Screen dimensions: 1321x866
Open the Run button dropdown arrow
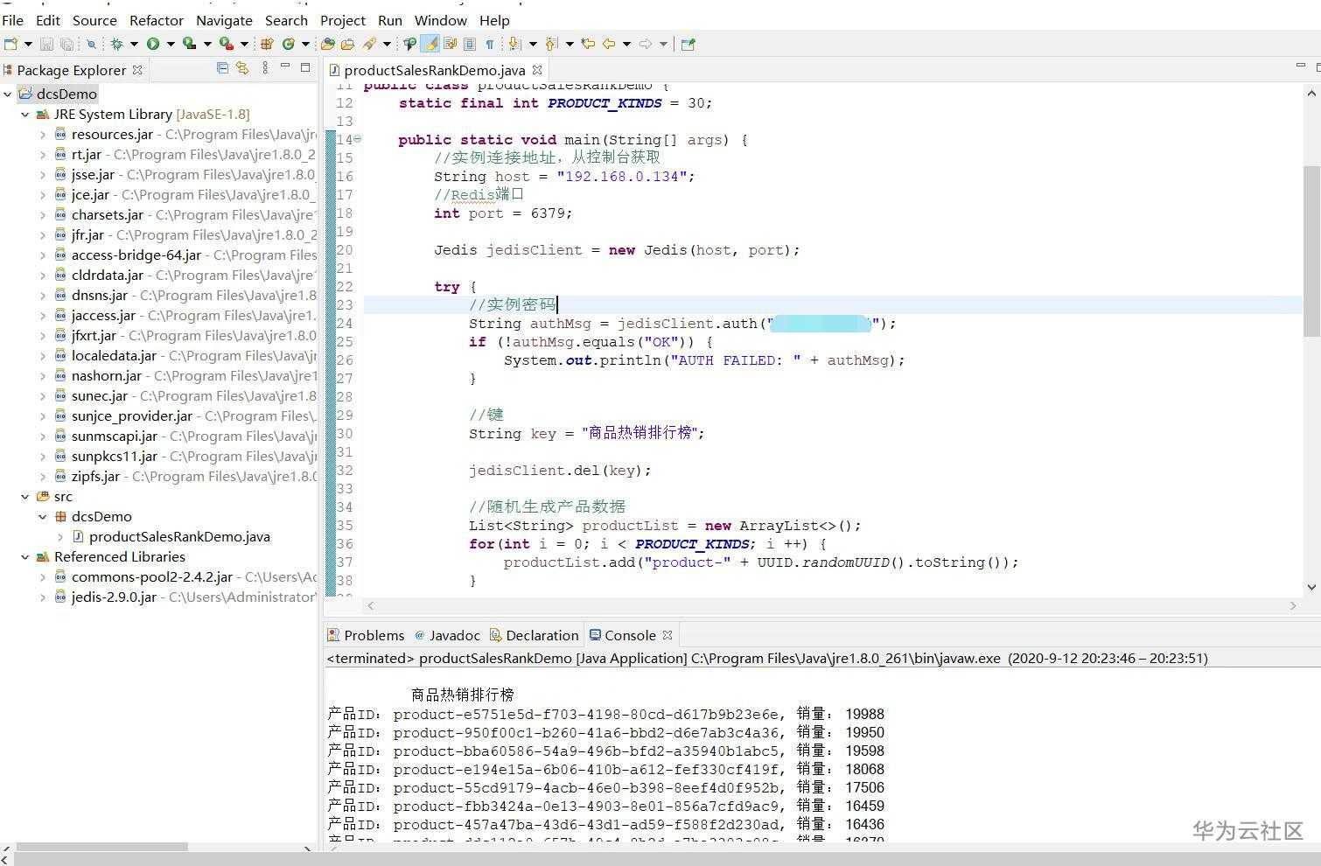tap(171, 44)
